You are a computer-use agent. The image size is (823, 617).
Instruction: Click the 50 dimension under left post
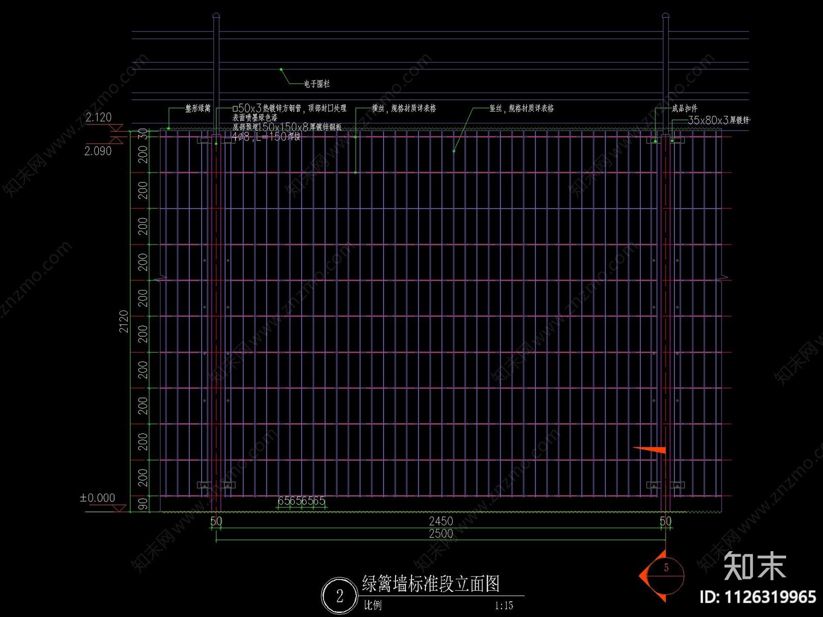coord(216,521)
